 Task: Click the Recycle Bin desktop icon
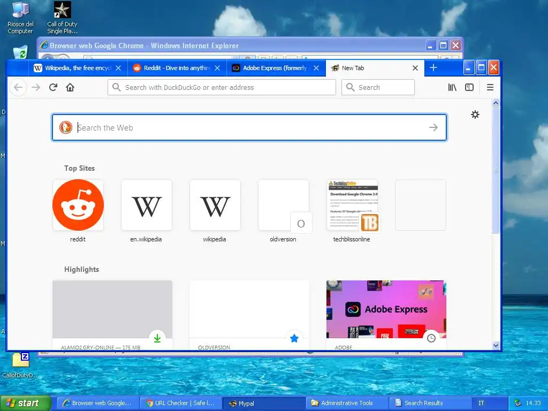[x=20, y=52]
